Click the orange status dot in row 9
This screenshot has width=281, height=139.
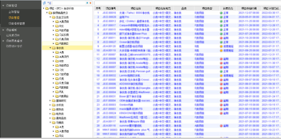tap(221, 46)
